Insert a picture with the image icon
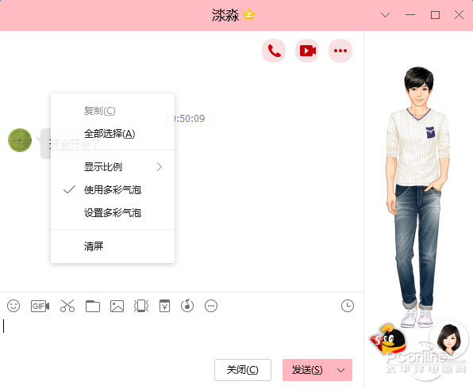473x389 pixels. point(117,306)
